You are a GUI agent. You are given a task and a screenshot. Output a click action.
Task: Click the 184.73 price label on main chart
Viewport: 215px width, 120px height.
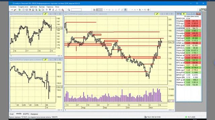(x=171, y=42)
